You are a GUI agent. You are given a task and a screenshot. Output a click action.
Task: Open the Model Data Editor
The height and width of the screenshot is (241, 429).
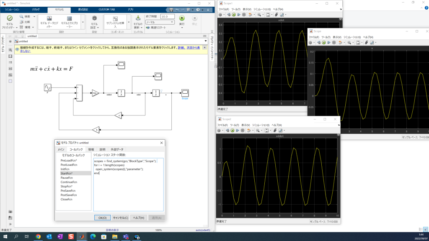point(49,19)
